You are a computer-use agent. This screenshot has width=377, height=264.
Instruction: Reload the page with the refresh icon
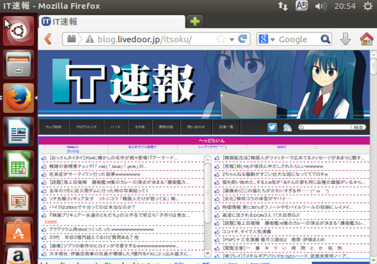242,38
